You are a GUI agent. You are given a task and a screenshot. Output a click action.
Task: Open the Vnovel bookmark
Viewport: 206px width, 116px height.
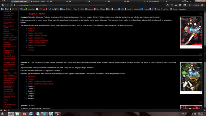[x=128, y=9]
